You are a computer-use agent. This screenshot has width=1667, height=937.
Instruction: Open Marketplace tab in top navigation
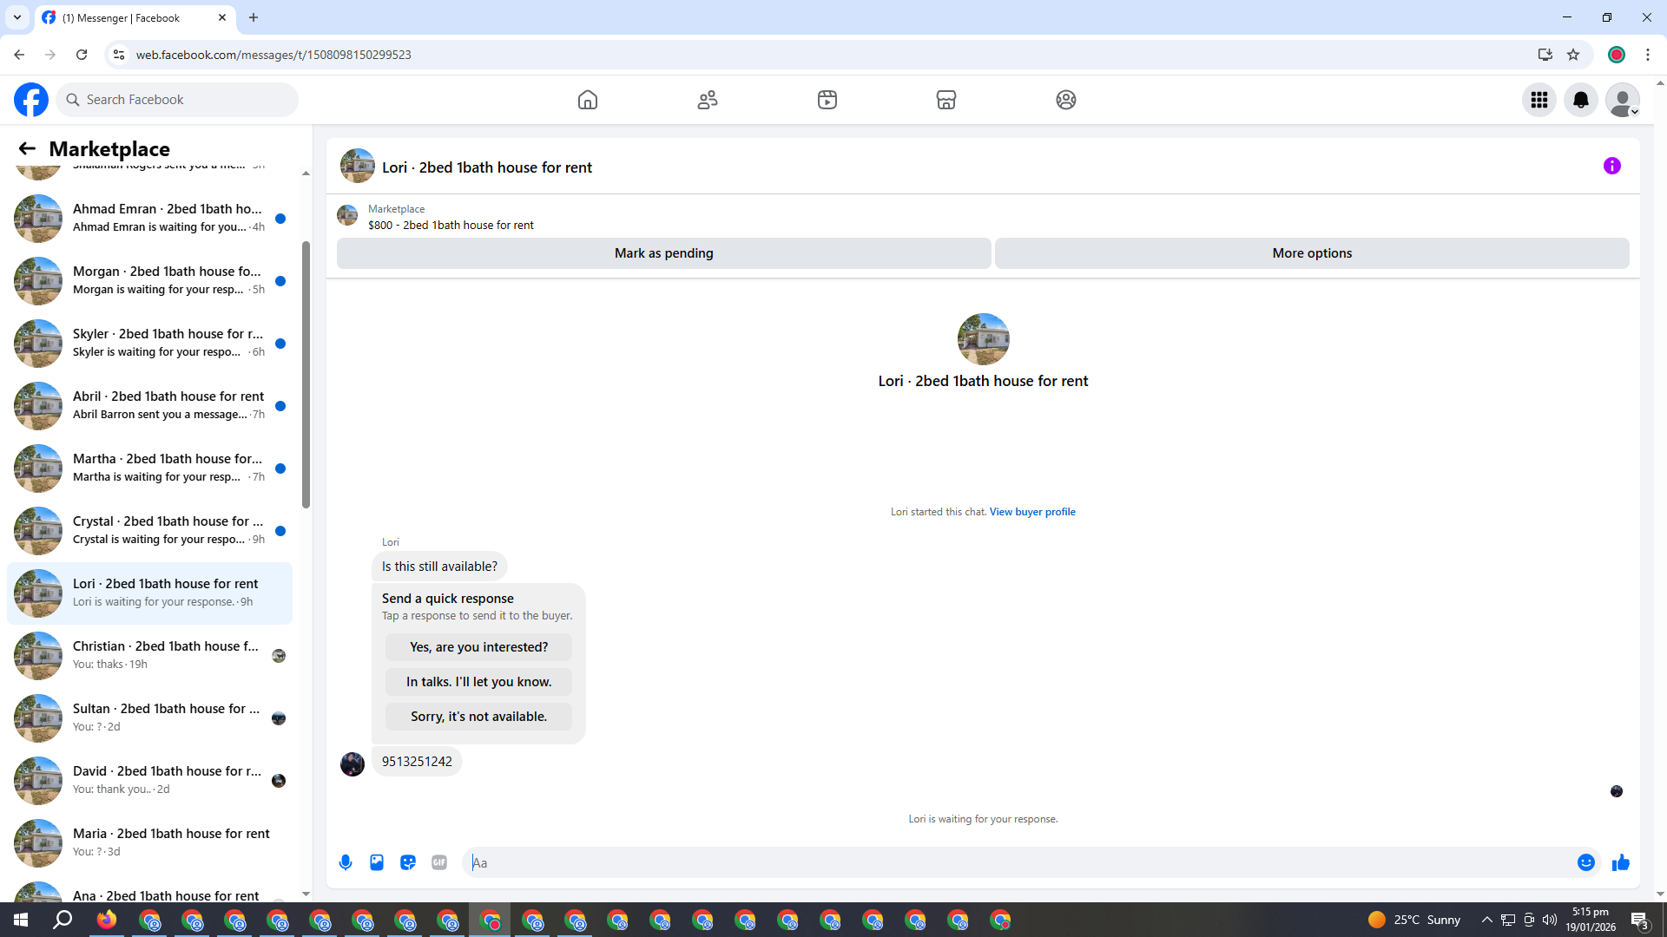tap(946, 100)
